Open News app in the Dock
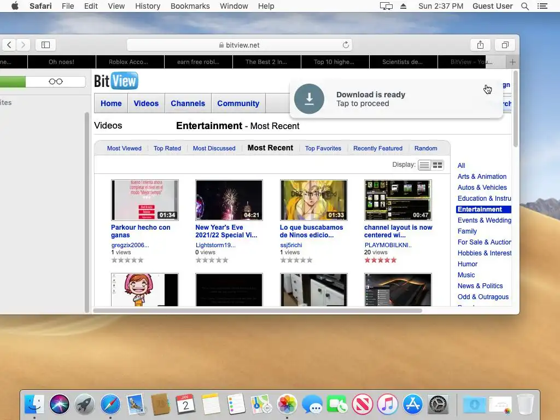Viewport: 560px width, 420px height. click(x=362, y=404)
